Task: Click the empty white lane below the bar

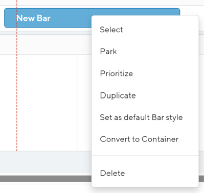Action: tap(46, 103)
